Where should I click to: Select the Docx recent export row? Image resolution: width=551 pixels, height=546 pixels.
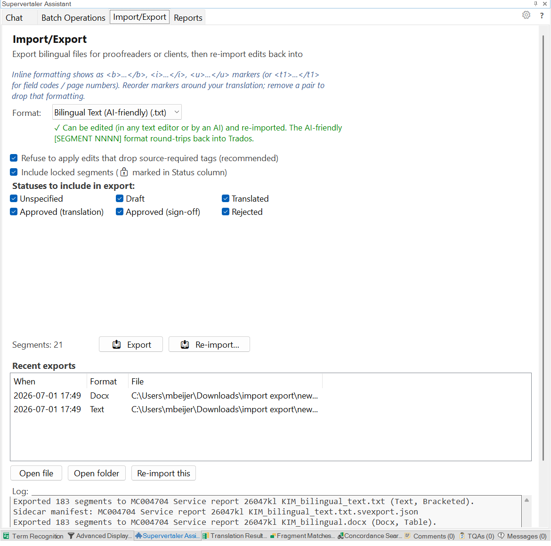(x=271, y=396)
